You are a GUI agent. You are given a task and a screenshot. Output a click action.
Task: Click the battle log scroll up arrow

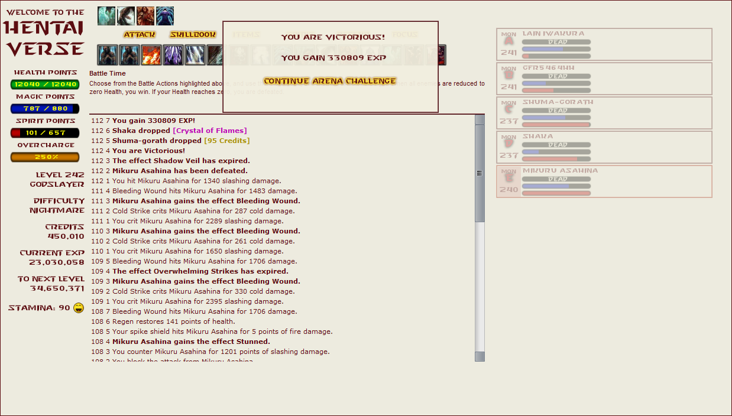[480, 120]
